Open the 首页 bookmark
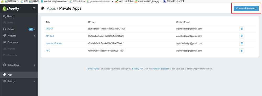262x96 pixels. [24, 1]
